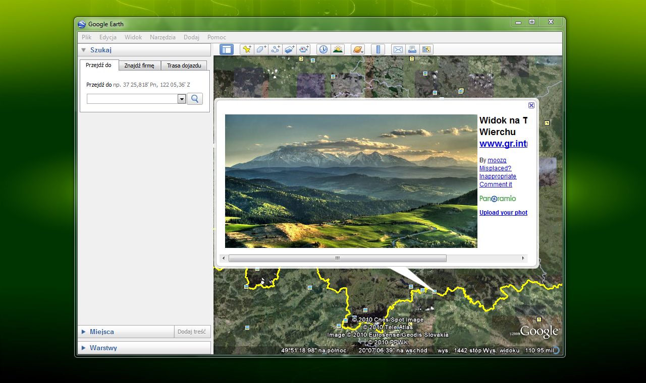Click the Google Earth title bar icon

pyautogui.click(x=82, y=24)
